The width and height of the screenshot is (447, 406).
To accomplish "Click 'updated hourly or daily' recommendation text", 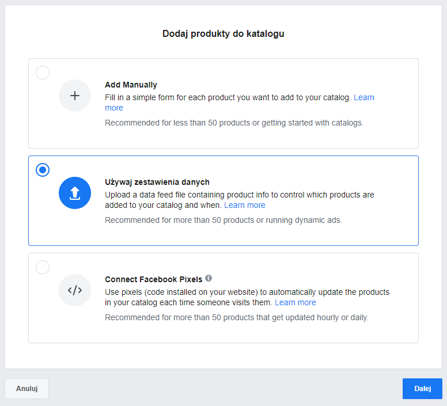I will point(237,317).
